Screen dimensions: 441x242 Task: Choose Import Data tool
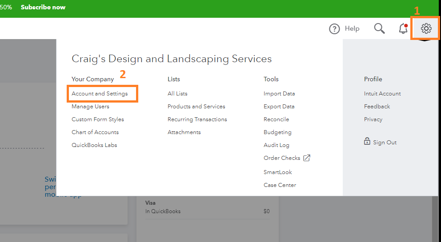(279, 94)
